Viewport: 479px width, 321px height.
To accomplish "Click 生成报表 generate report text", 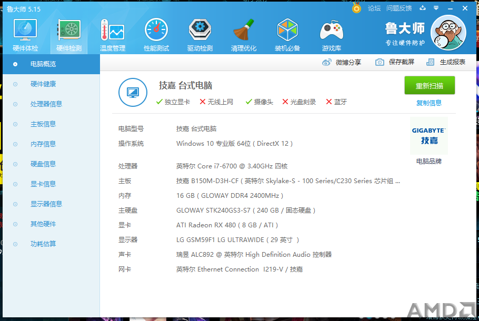I will tap(453, 62).
